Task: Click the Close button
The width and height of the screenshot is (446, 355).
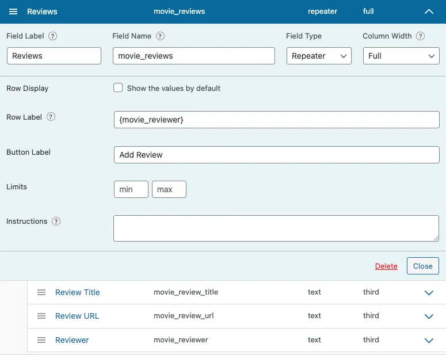Action: click(x=422, y=266)
